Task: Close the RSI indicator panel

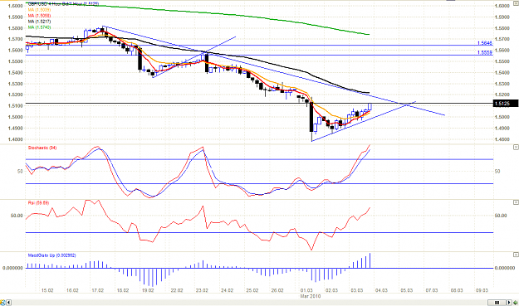Action: click(516, 202)
